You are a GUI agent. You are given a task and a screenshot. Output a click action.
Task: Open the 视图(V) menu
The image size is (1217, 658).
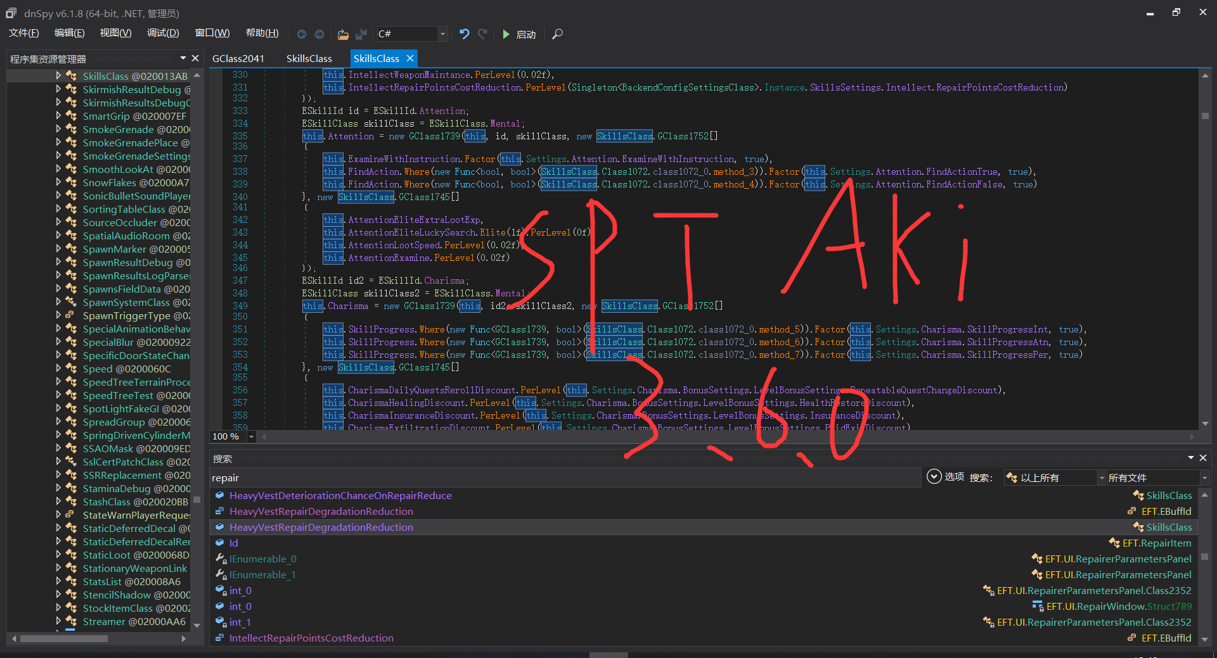click(x=115, y=33)
